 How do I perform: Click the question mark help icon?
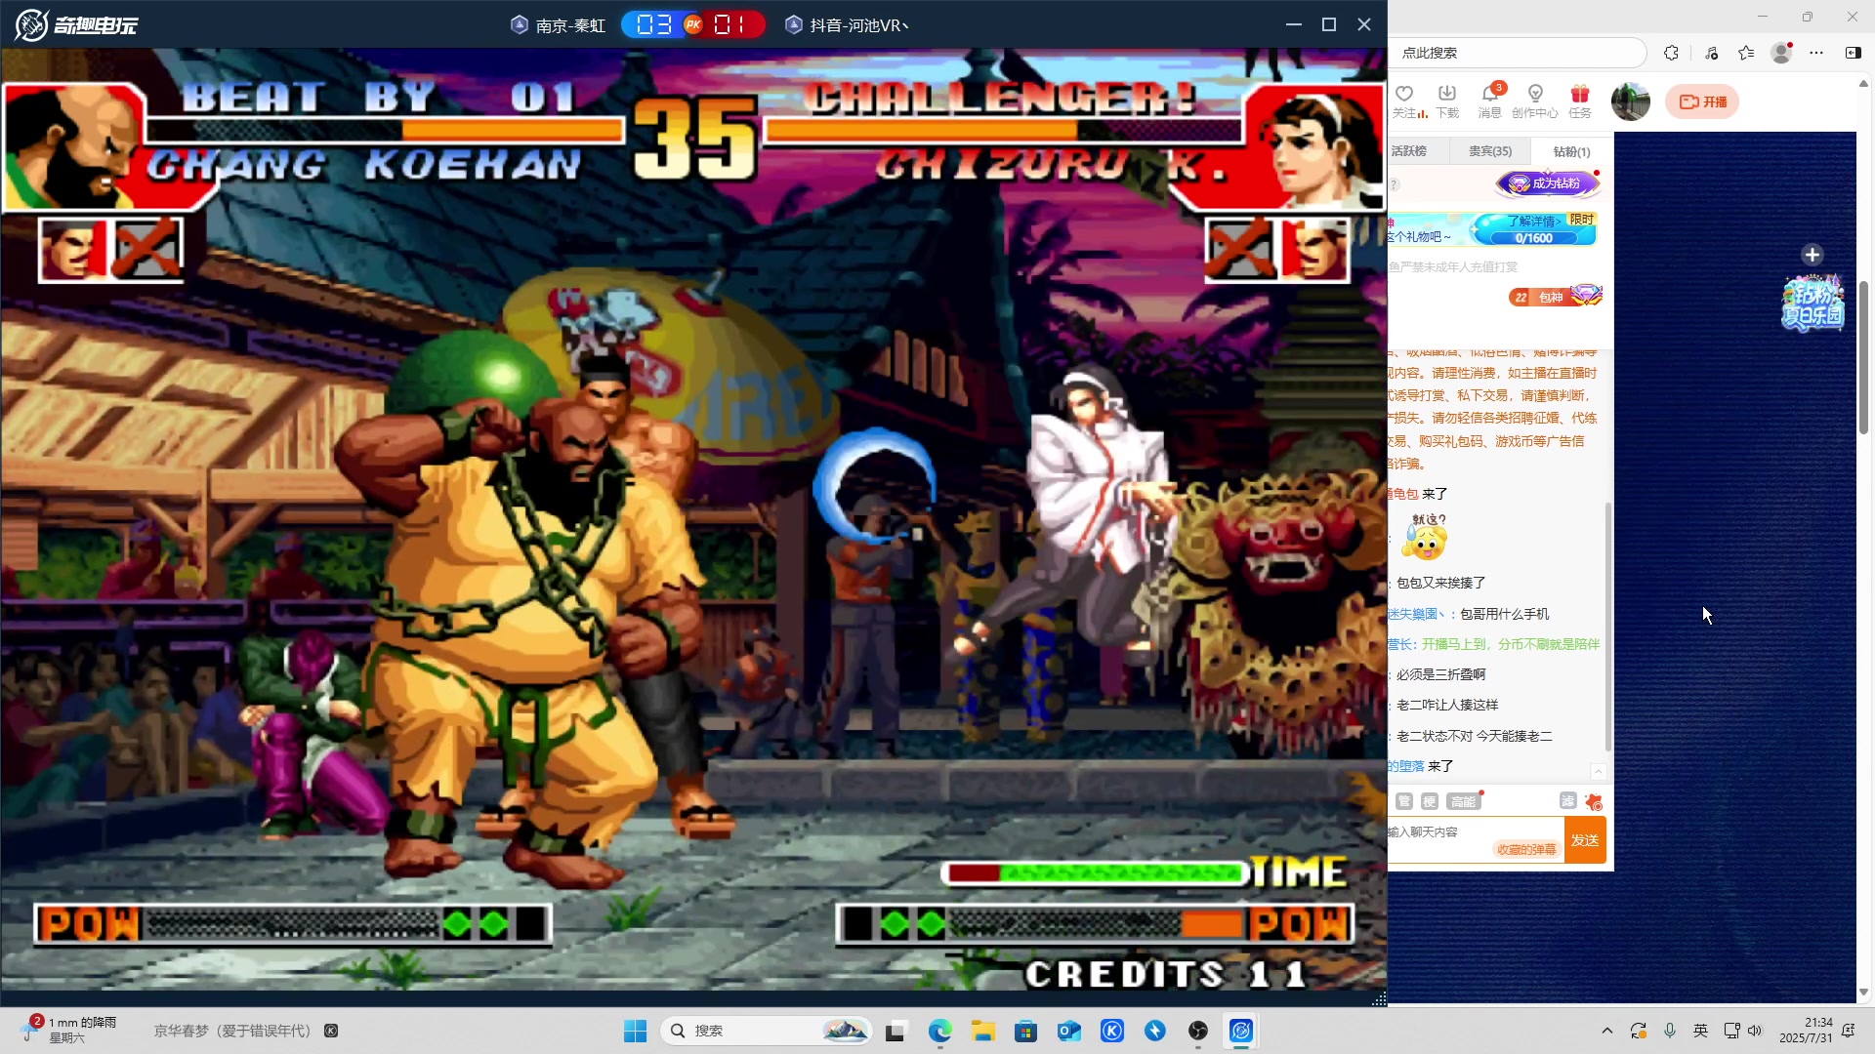pyautogui.click(x=1395, y=184)
